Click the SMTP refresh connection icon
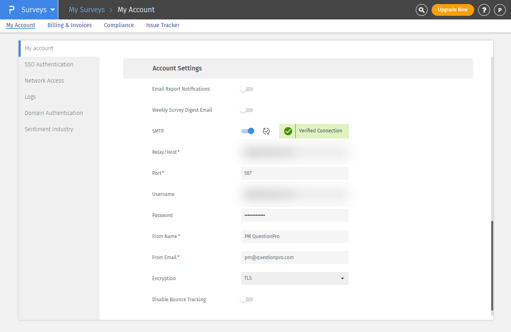 click(x=266, y=131)
